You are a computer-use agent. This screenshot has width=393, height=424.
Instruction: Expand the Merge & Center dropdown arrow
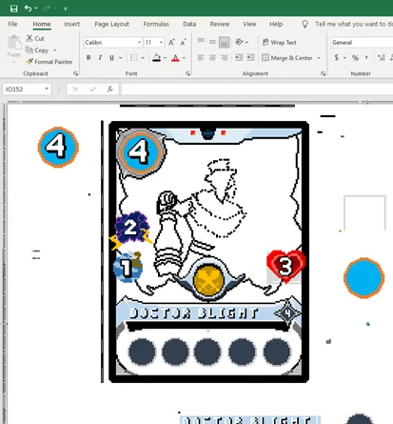pyautogui.click(x=319, y=58)
